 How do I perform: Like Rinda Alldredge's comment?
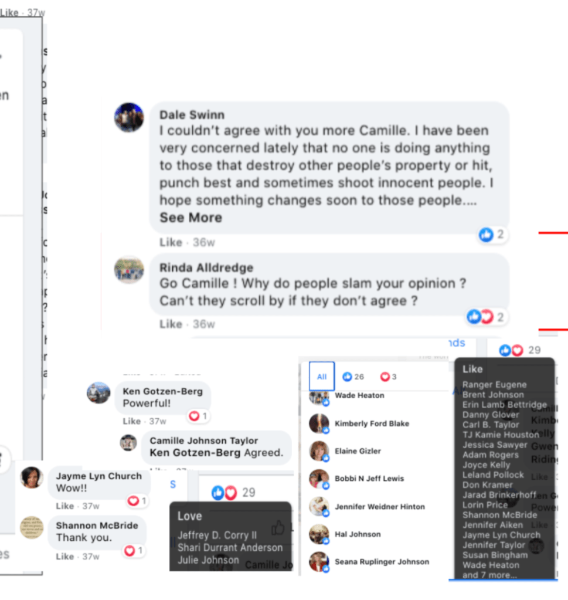pyautogui.click(x=171, y=324)
